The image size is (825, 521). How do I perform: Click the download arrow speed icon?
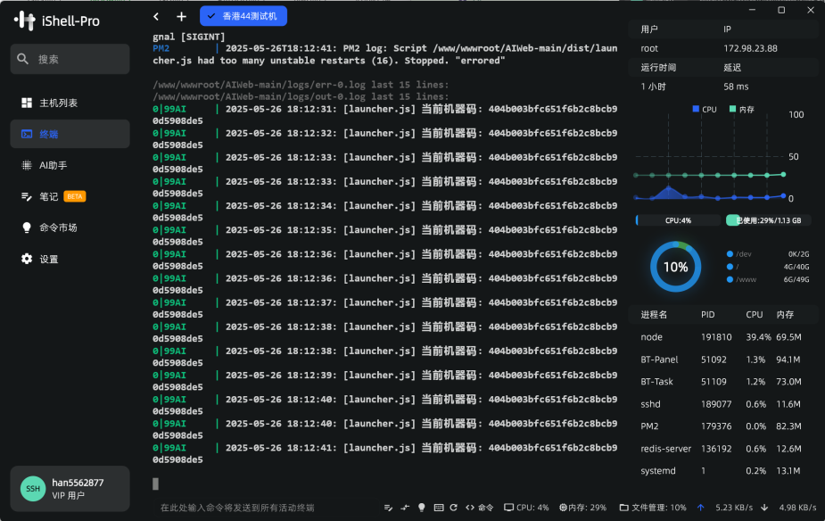pyautogui.click(x=764, y=508)
